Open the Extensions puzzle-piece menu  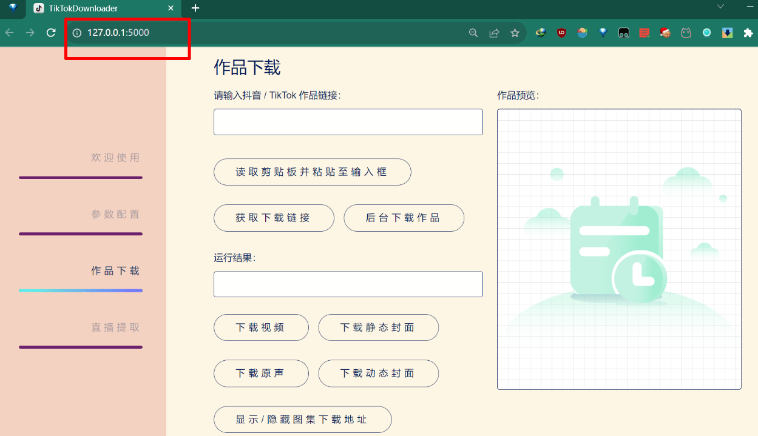click(748, 33)
